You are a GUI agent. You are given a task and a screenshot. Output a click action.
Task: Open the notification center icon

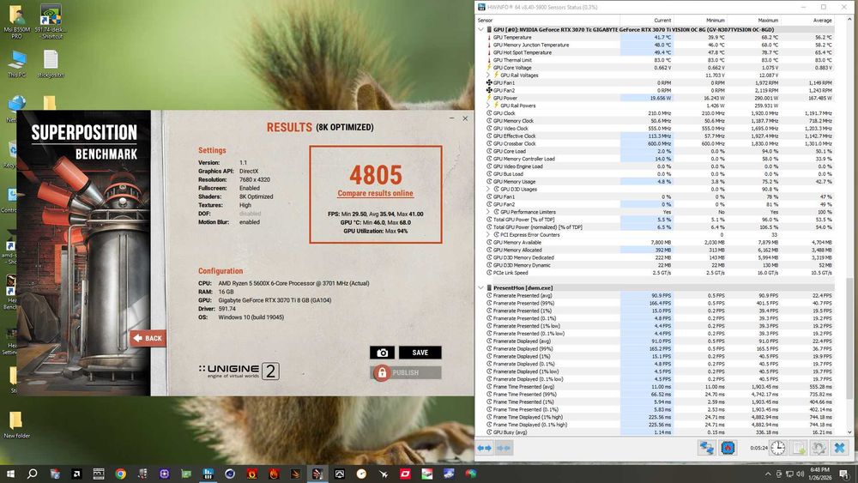pos(844,474)
